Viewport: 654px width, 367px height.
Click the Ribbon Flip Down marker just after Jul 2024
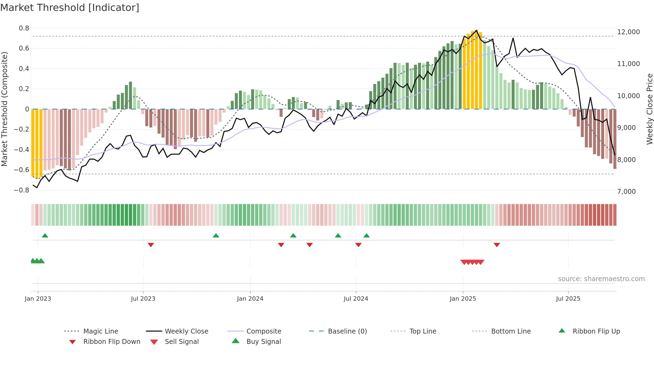[358, 245]
